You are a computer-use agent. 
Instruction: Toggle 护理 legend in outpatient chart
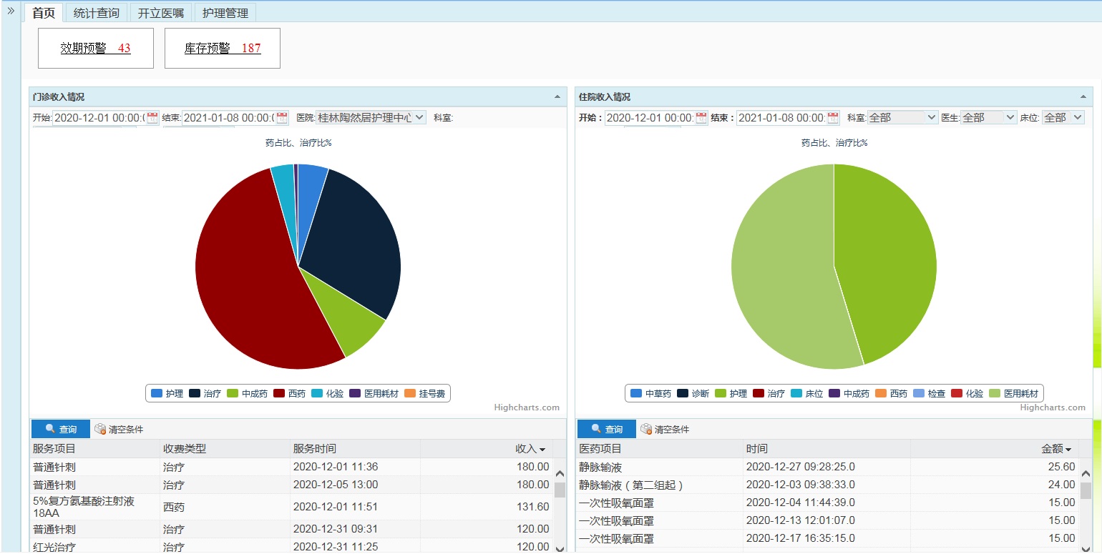click(167, 394)
